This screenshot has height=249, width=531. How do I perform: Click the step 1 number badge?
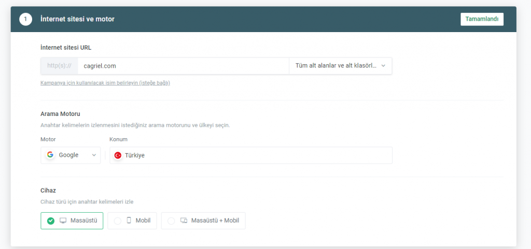26,19
